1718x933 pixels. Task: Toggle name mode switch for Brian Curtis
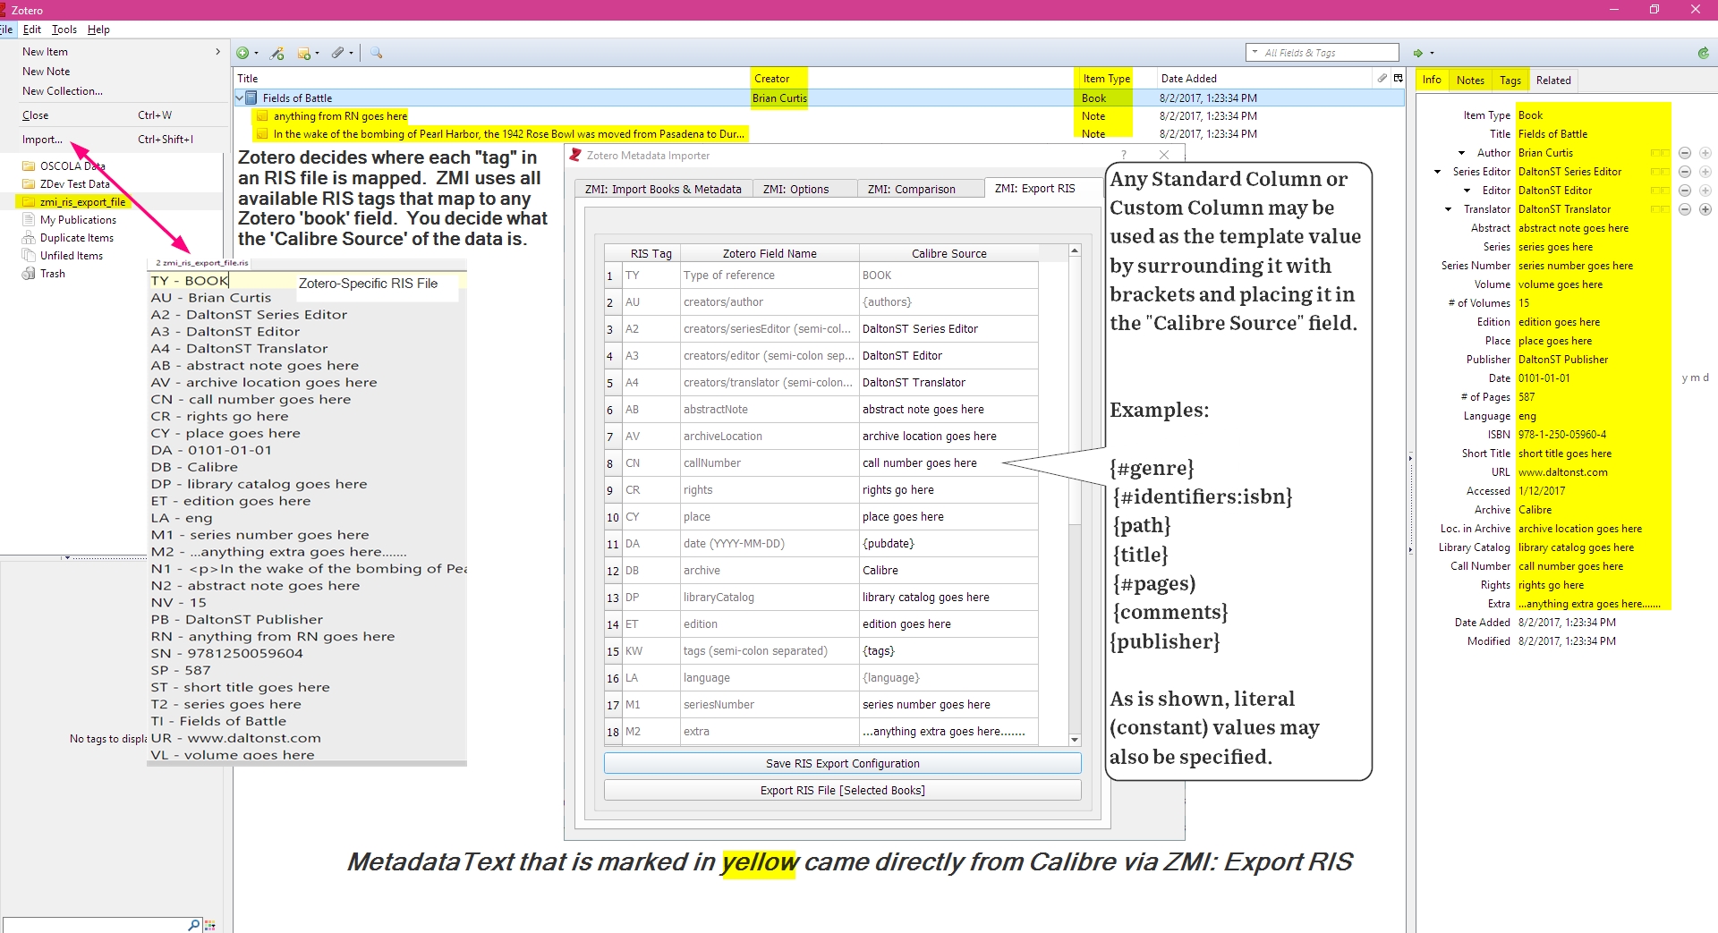[1660, 153]
